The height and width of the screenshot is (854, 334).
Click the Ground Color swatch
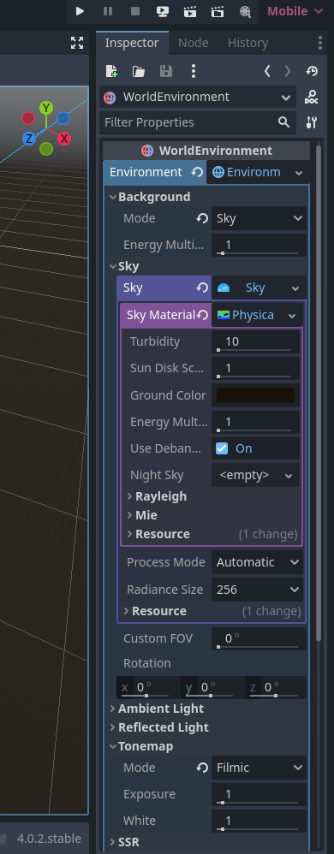click(255, 395)
